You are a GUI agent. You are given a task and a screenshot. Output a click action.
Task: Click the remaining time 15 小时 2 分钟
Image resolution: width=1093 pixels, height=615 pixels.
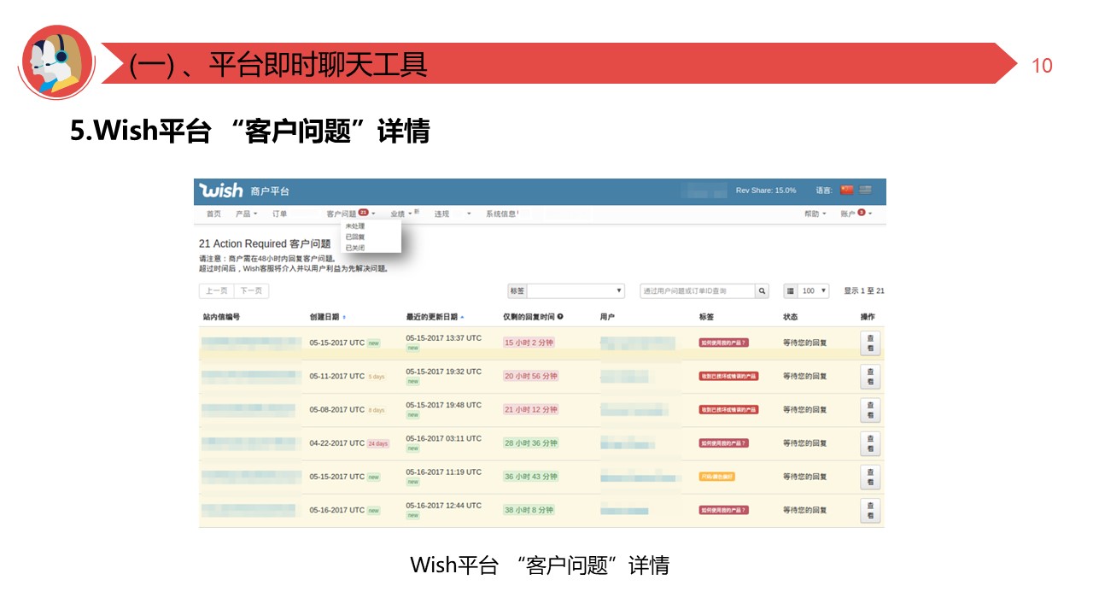point(529,343)
